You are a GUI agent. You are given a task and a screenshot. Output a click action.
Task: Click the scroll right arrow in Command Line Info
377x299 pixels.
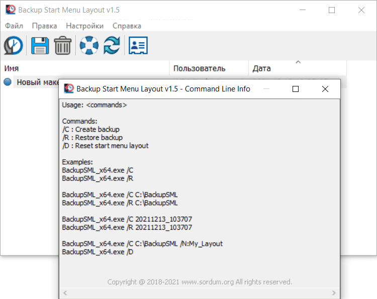pos(334,293)
